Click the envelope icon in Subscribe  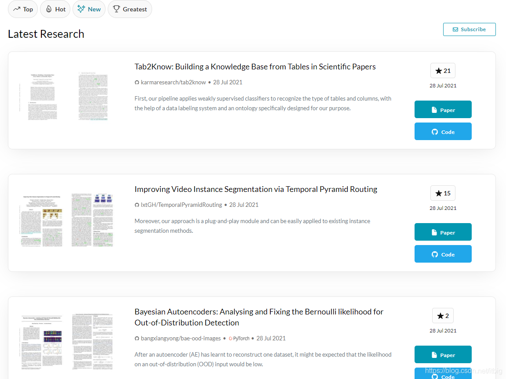[455, 29]
